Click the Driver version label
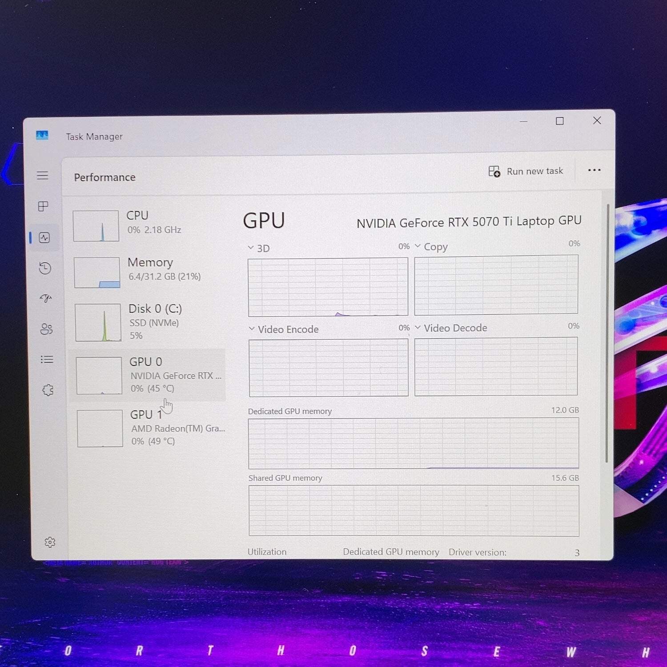 478,552
